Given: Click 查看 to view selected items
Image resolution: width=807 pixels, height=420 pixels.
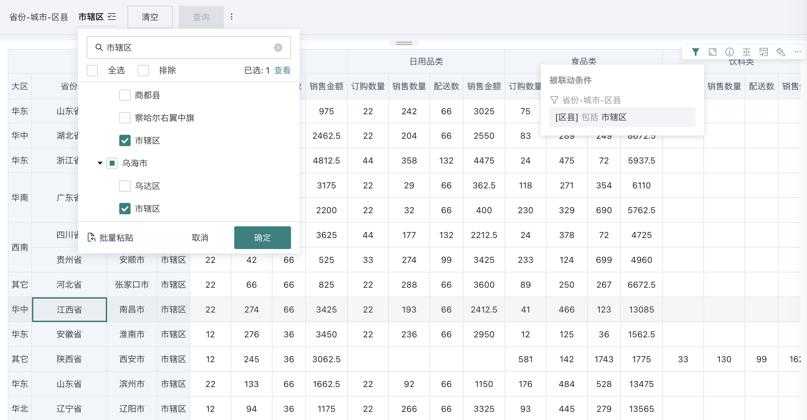Looking at the screenshot, I should pos(282,70).
